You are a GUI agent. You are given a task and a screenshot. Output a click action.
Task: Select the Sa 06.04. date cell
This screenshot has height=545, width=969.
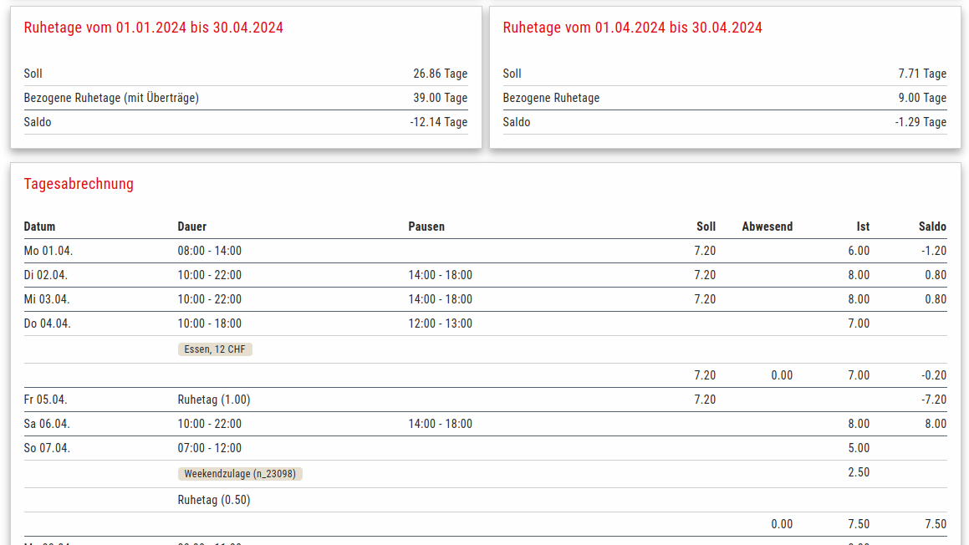[x=45, y=424]
